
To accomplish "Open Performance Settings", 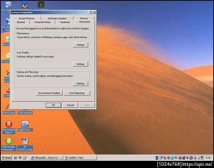I will (x=80, y=45).
